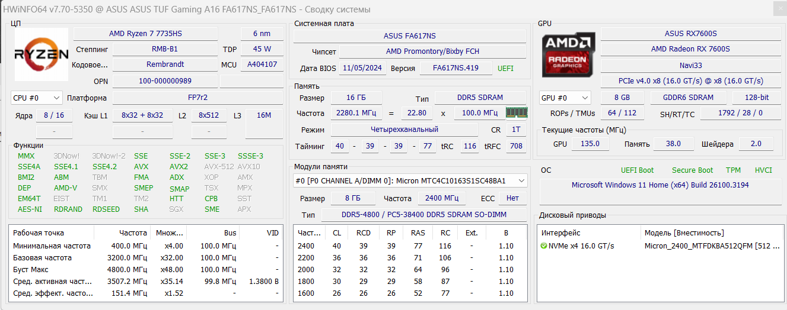Click the AVX2 feature label
Image resolution: width=787 pixels, height=310 pixels.
[179, 167]
